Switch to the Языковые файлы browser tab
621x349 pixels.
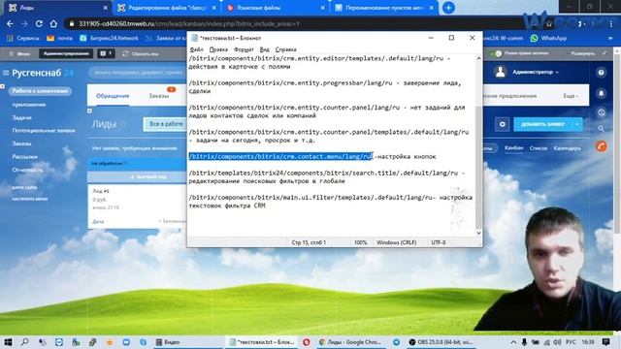click(x=276, y=8)
